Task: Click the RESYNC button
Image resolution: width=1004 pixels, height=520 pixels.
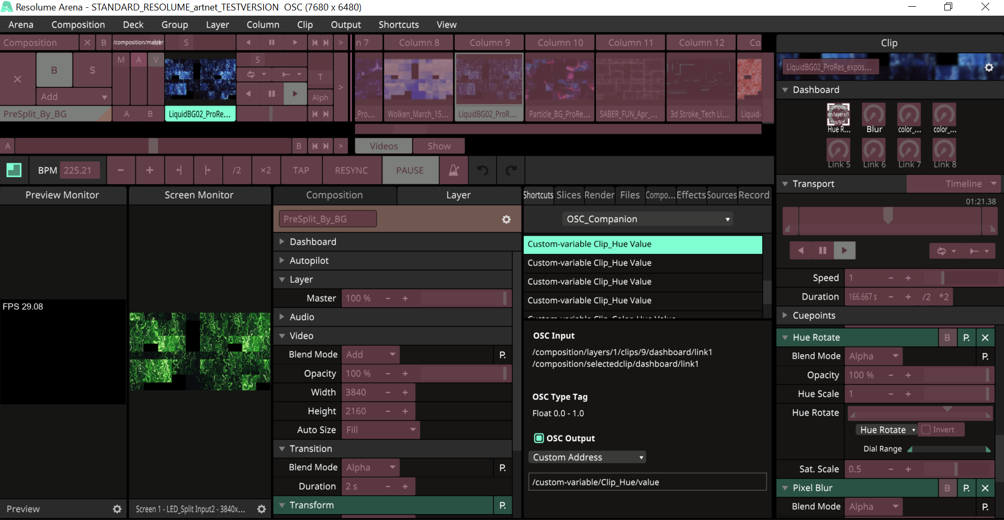Action: coord(351,170)
